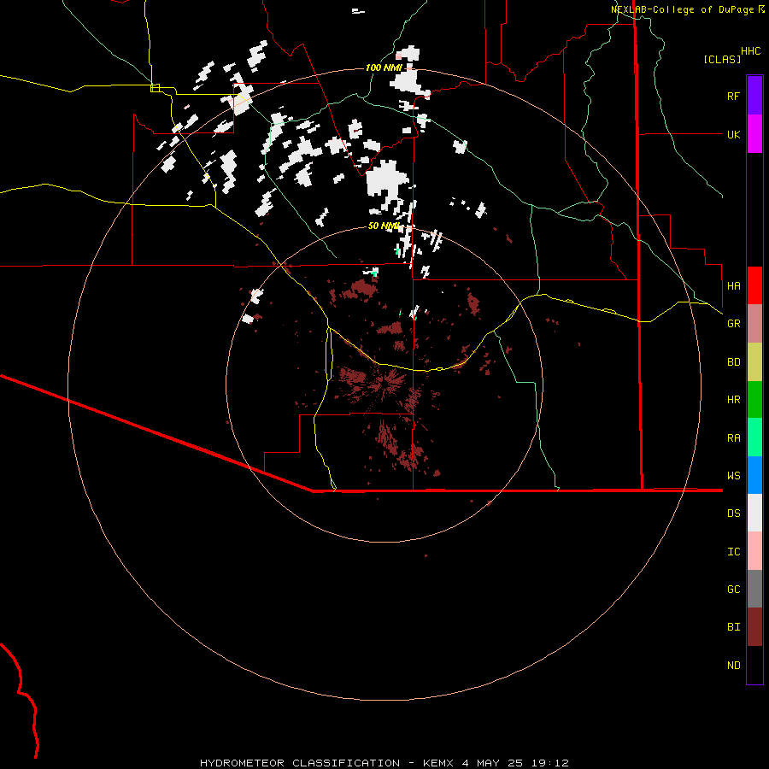The image size is (769, 769).
Task: Click the gray GC legend swatch
Action: pyautogui.click(x=754, y=589)
